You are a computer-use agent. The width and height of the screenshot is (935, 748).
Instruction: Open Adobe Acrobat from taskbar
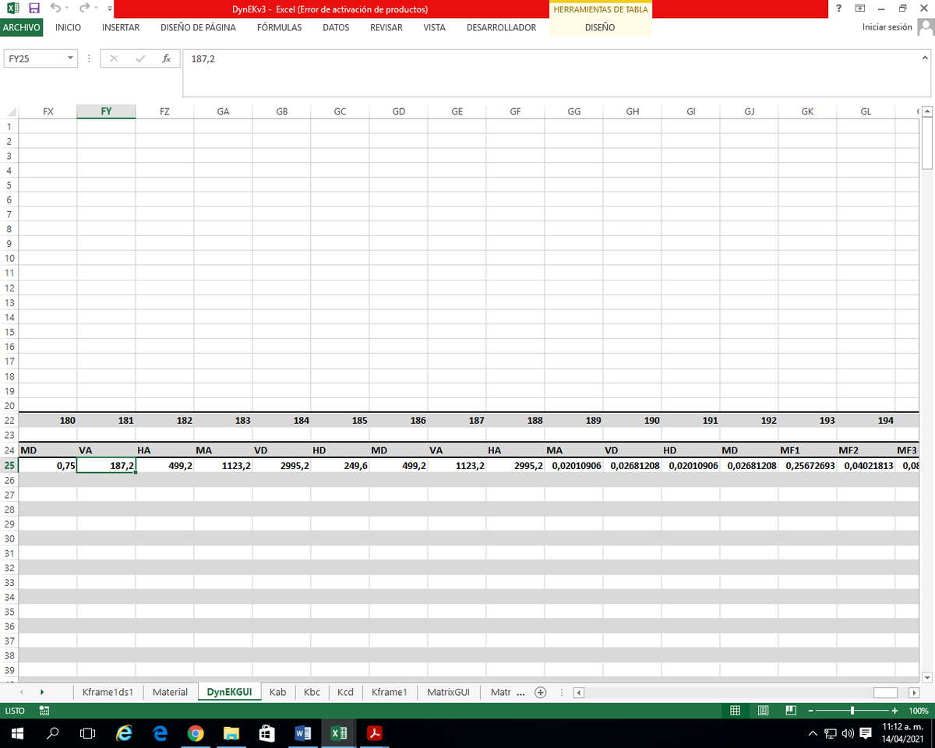375,733
